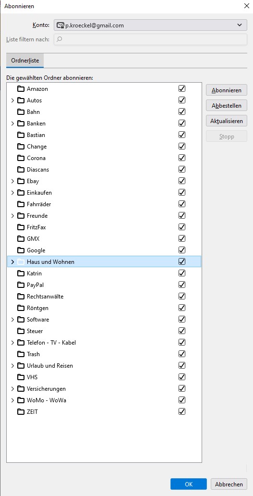Click the search magnifier icon in filter
This screenshot has height=496, width=253.
(x=59, y=39)
